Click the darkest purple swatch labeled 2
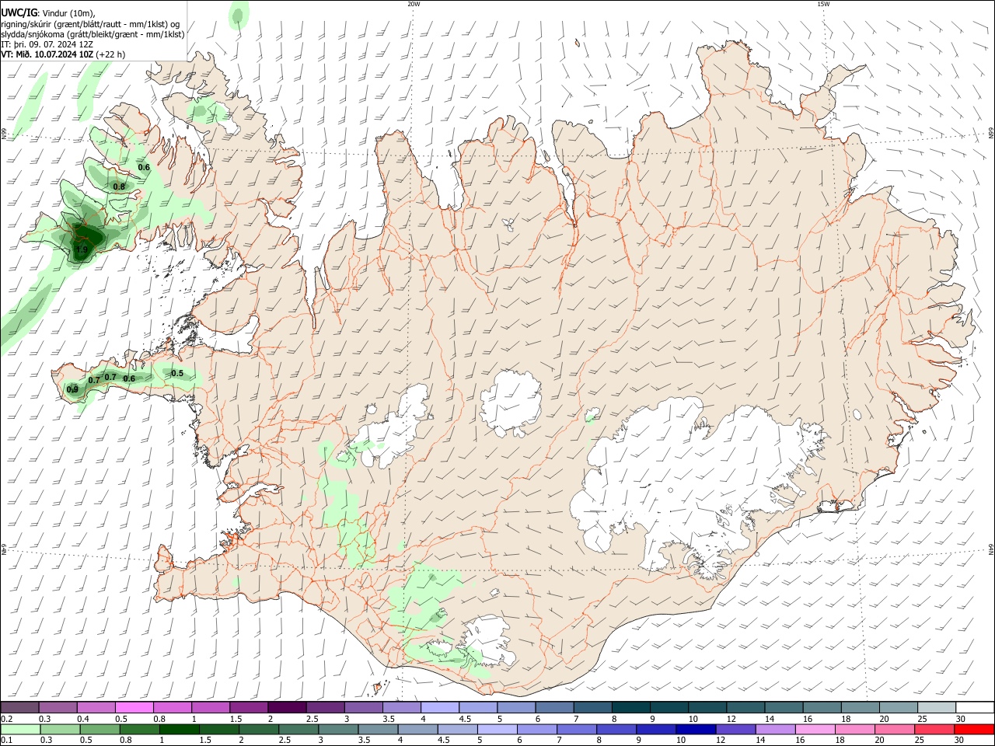The image size is (995, 746). [286, 708]
